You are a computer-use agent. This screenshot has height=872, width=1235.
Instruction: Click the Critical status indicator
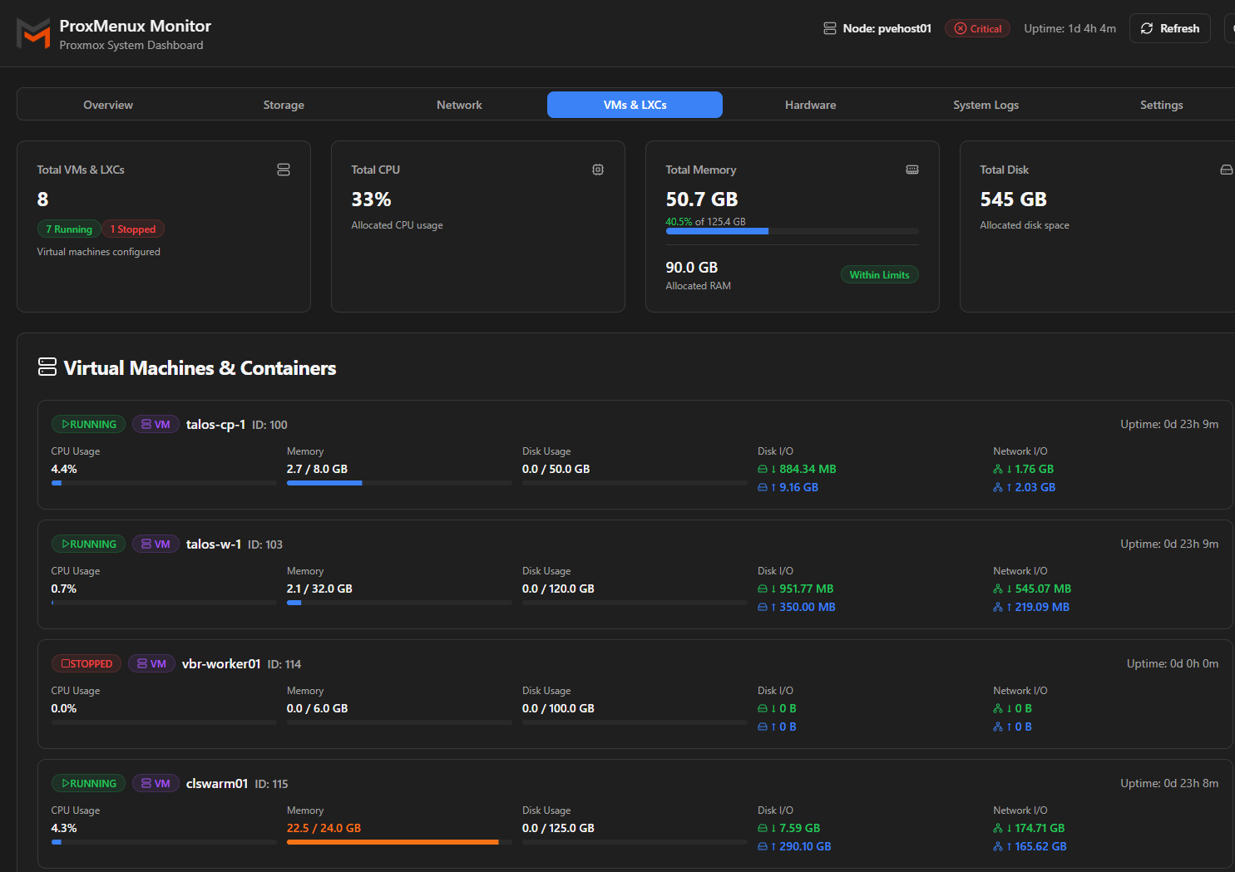(x=977, y=27)
